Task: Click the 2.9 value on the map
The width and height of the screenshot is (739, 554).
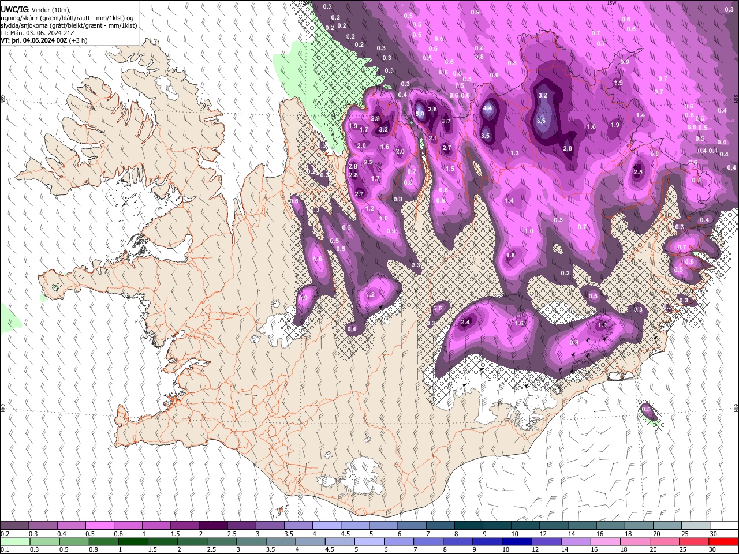Action: (x=375, y=118)
